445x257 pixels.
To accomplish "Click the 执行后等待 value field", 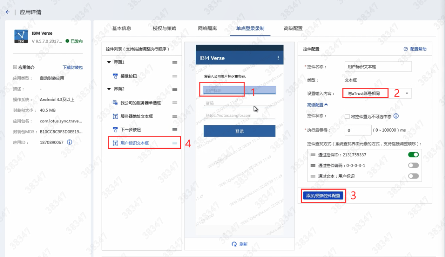I will click(358, 130).
